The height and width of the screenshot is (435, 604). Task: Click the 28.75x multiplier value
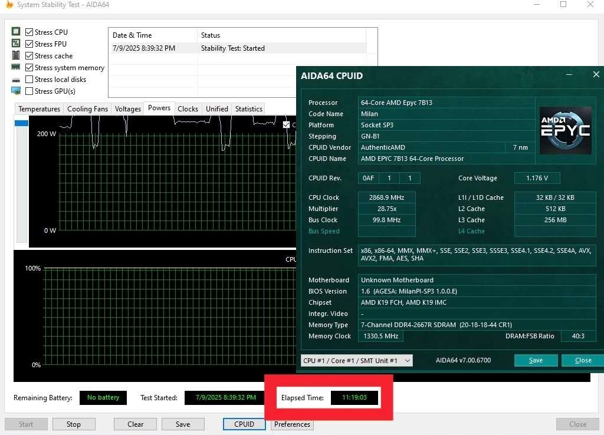[x=387, y=209]
